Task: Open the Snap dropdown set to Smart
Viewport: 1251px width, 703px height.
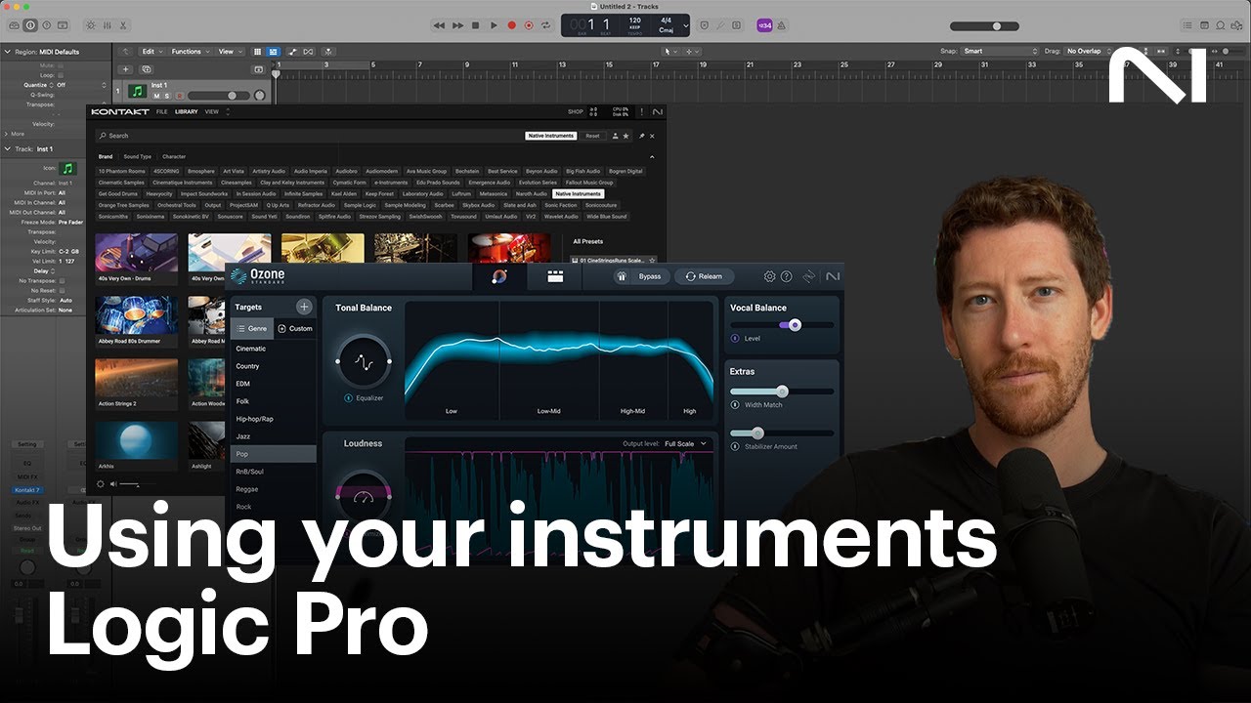Action: point(999,51)
